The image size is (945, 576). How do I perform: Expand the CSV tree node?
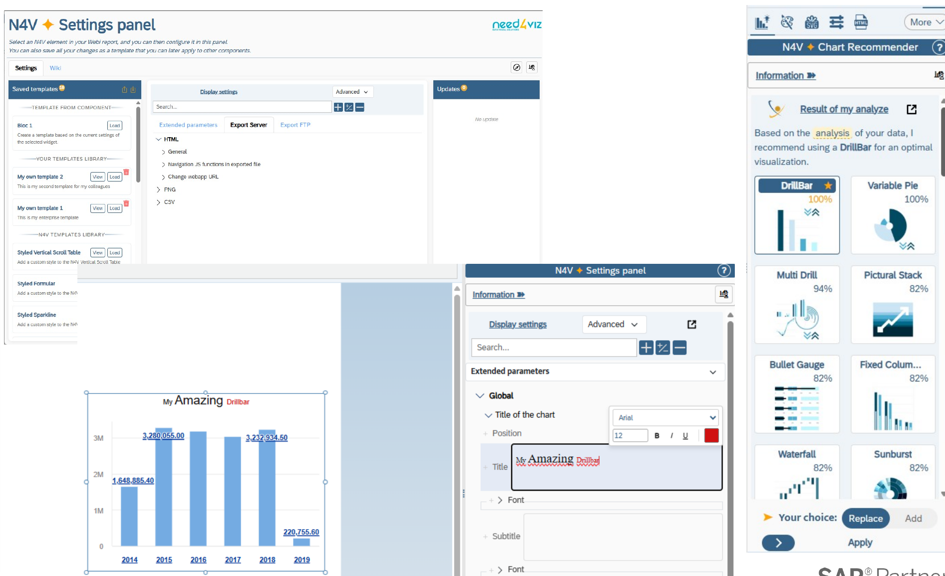click(159, 202)
